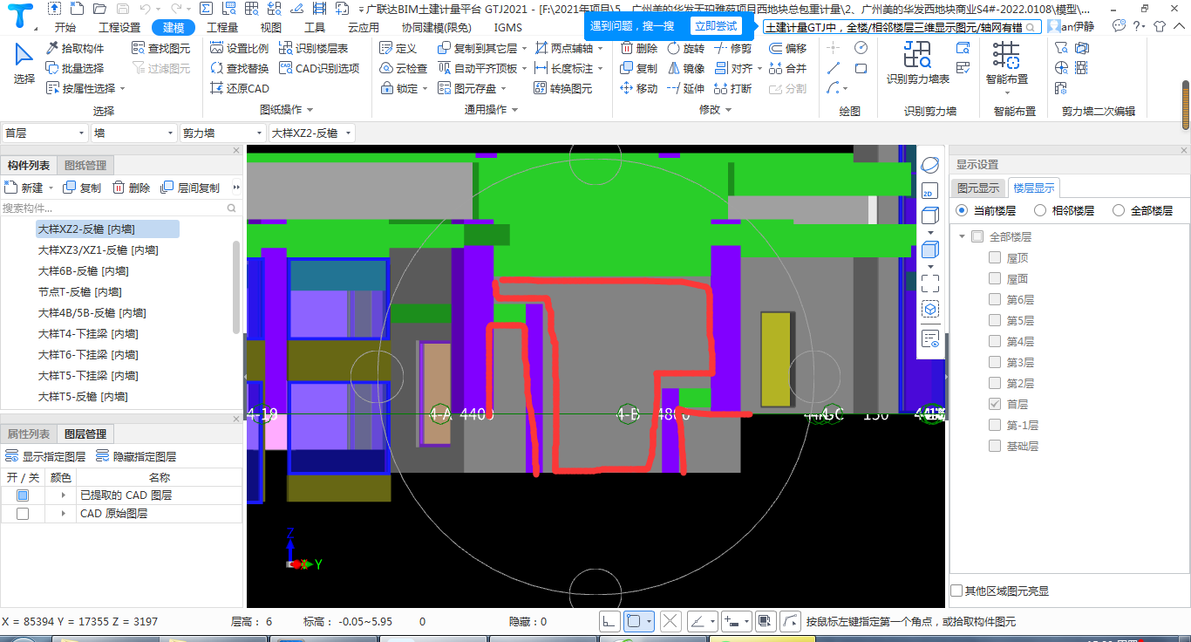This screenshot has height=642, width=1191.
Task: Open the 首层 floor dropdown
Action: tap(45, 133)
